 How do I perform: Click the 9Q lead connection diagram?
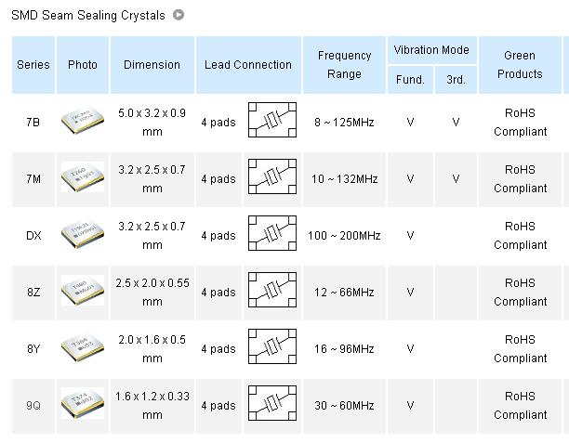pos(272,405)
